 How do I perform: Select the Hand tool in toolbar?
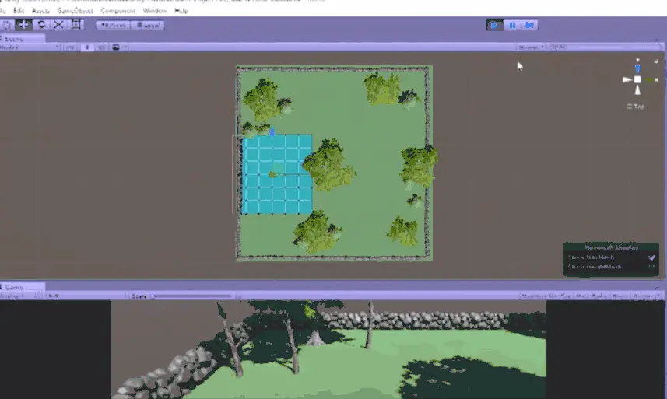point(7,25)
